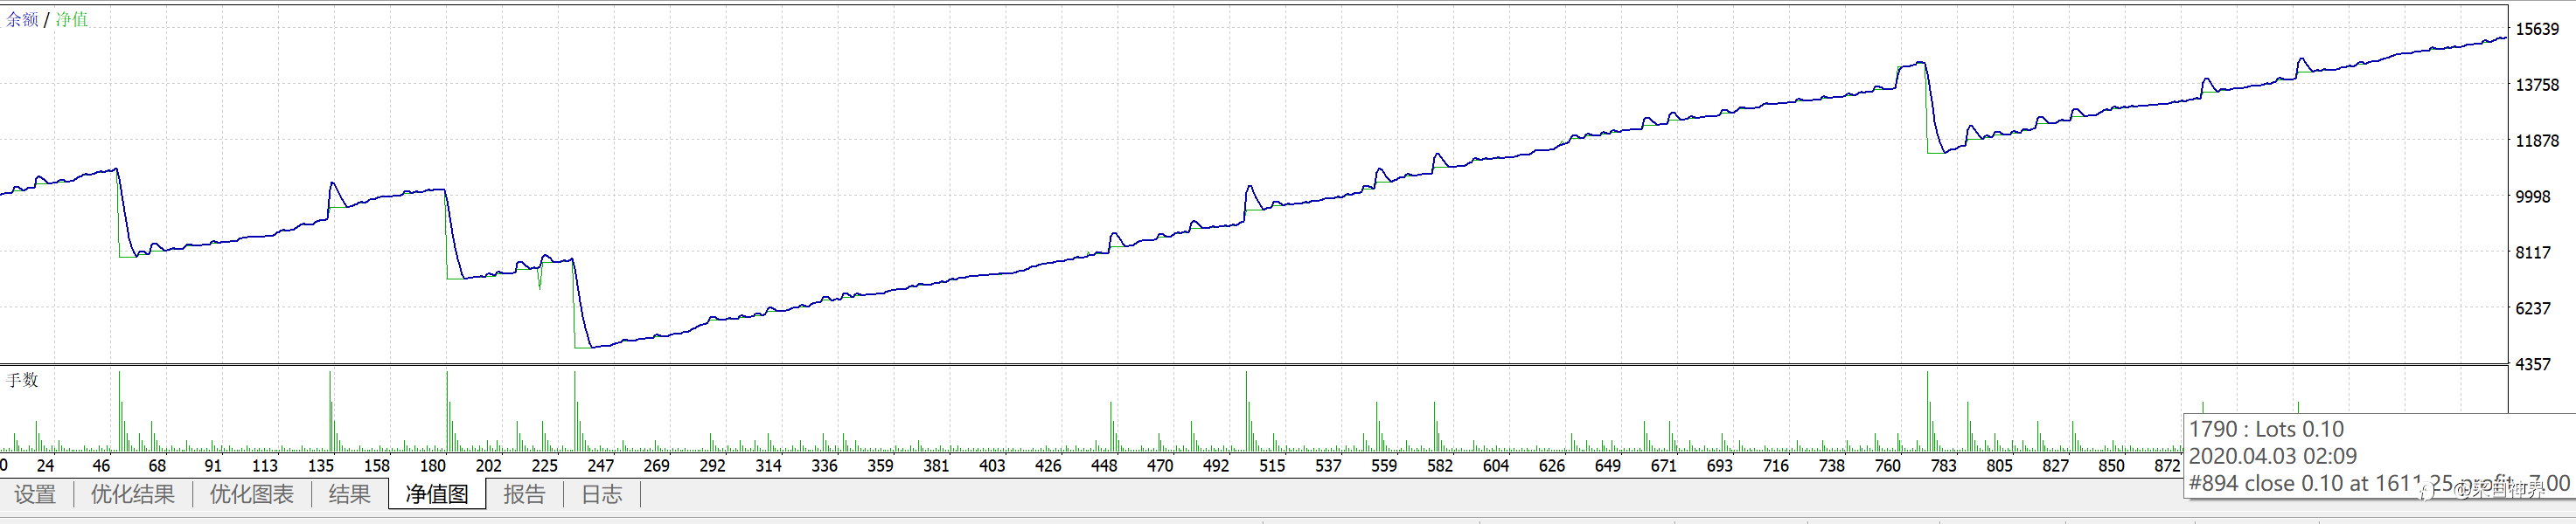Click the 手数 panel label
The height and width of the screenshot is (524, 2576).
point(22,379)
